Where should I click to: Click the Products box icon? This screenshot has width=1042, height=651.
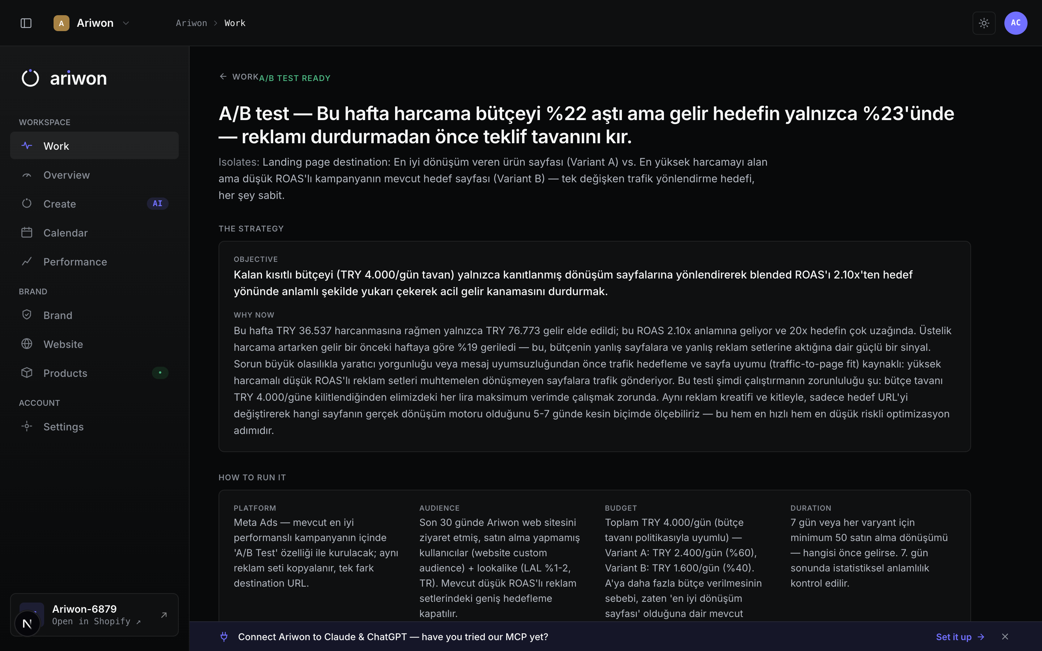tap(27, 373)
